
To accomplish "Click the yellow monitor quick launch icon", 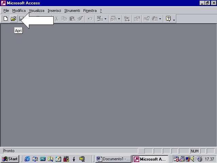I will (82, 159).
